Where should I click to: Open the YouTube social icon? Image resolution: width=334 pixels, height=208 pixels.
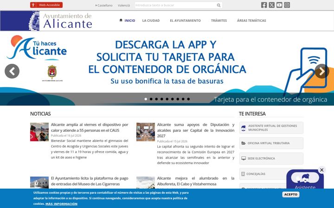click(x=279, y=5)
